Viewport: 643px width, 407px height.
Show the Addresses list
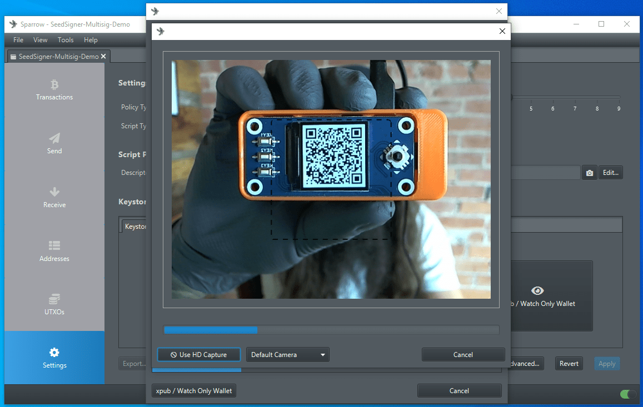(54, 251)
